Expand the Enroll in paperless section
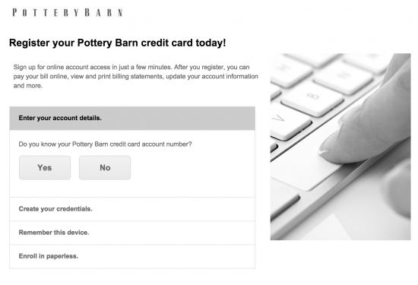The height and width of the screenshot is (285, 418). pyautogui.click(x=132, y=256)
